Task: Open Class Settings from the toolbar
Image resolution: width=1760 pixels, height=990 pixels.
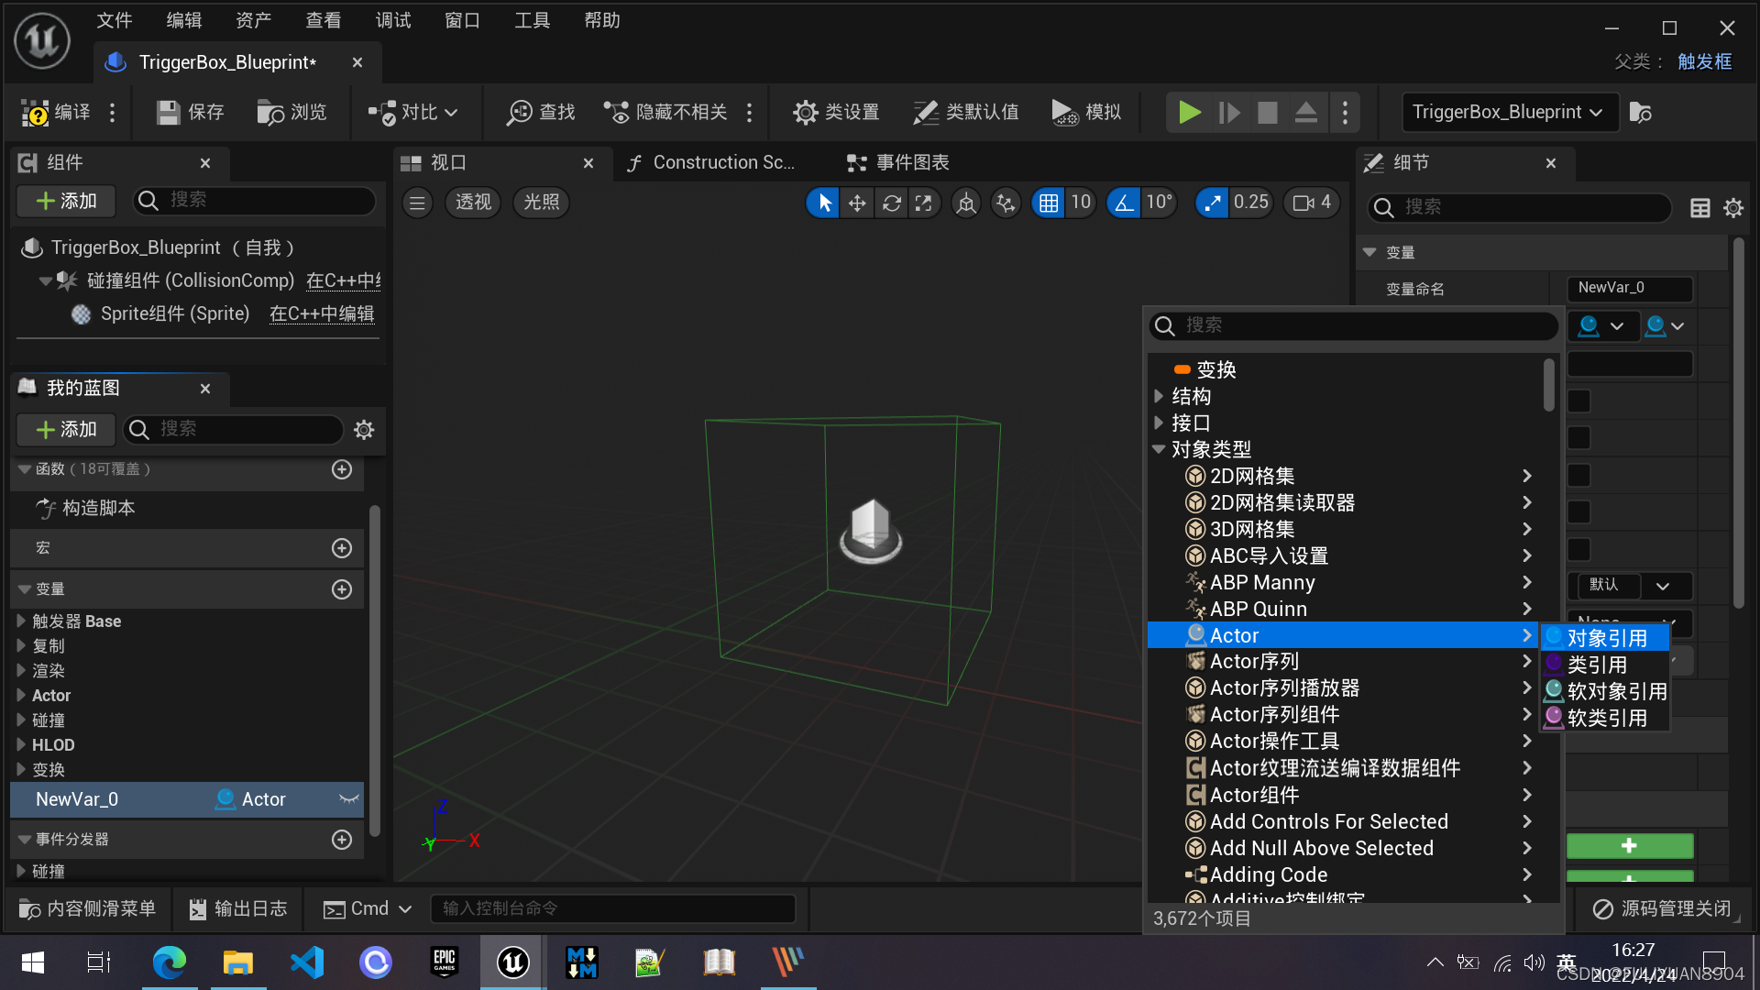Action: click(836, 112)
